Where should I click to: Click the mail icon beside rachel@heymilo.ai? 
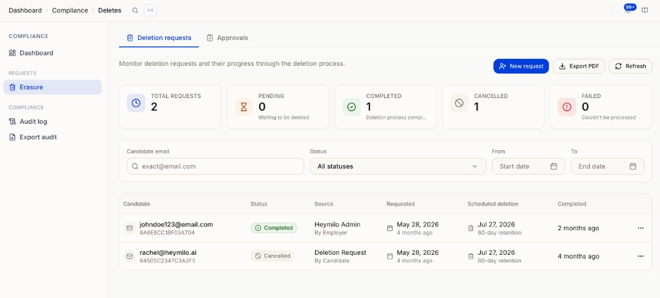pos(130,256)
